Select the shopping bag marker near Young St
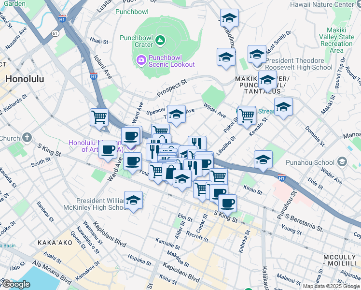Image resolution: width=361 pixels, height=290 pixels. pyautogui.click(x=170, y=173)
